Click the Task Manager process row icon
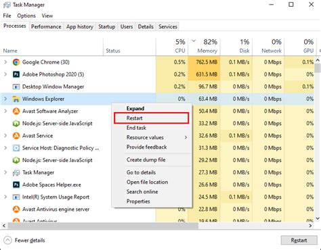 (16, 172)
